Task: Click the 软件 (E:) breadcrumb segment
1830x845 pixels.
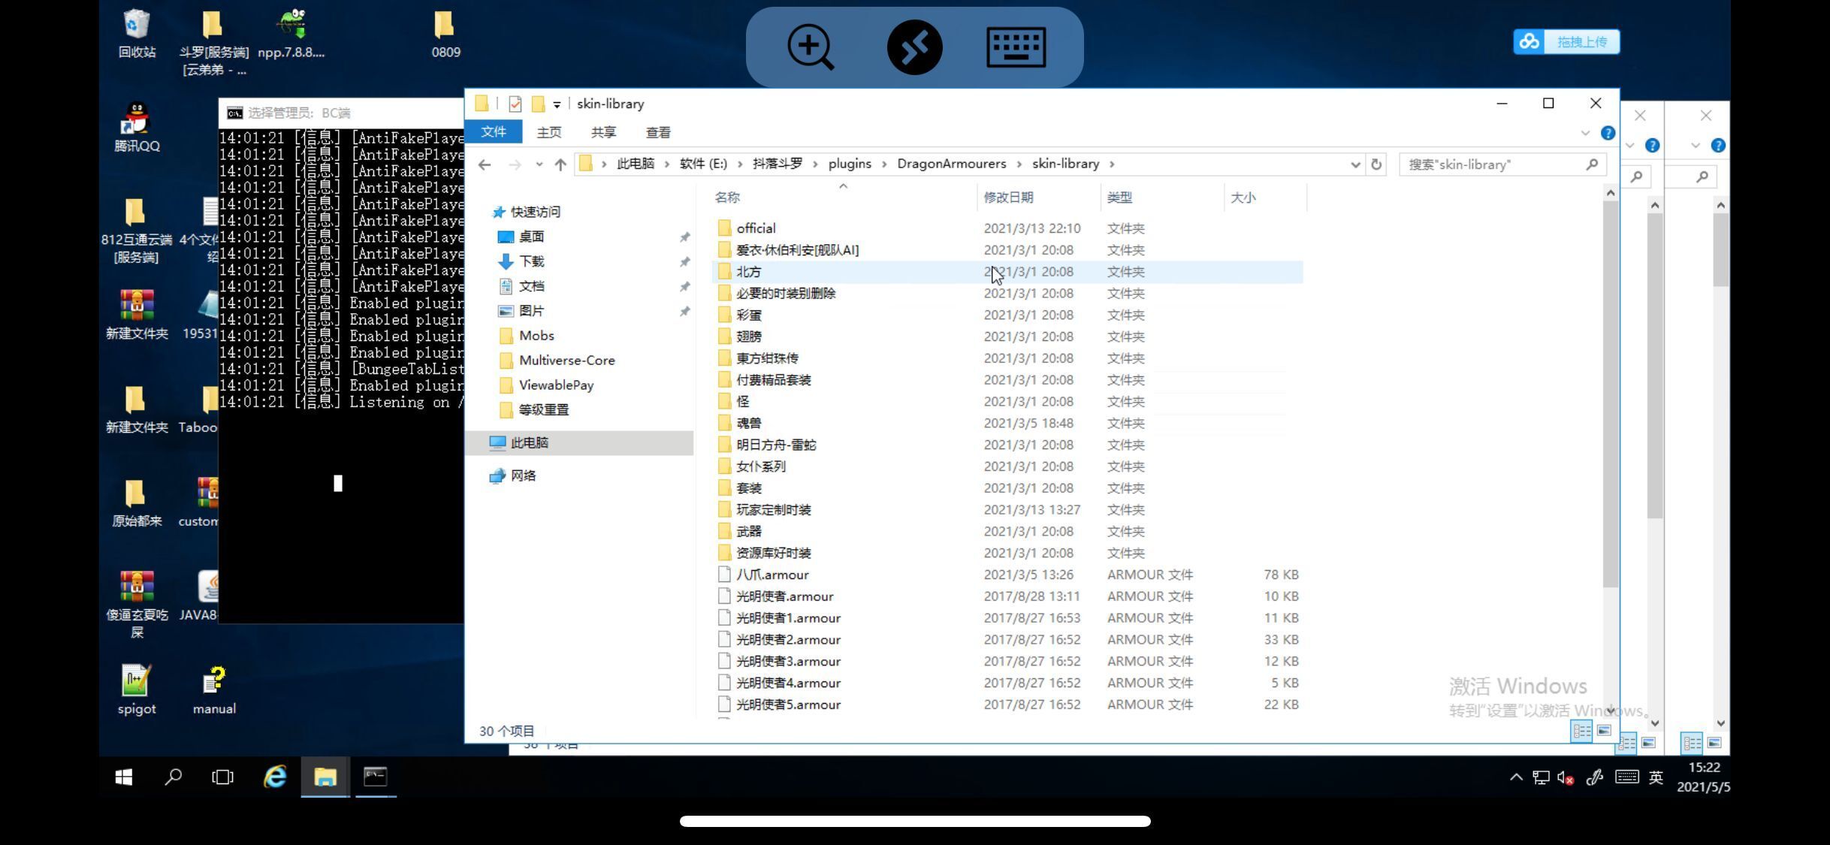Action: 703,164
